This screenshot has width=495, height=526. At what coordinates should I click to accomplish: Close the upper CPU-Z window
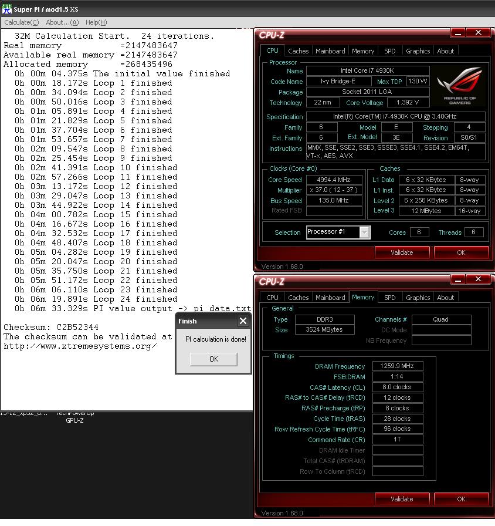478,32
